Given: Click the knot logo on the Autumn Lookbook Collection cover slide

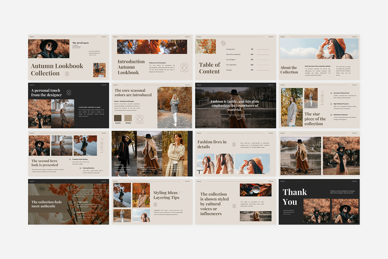Looking at the screenshot, I should pyautogui.click(x=67, y=73).
